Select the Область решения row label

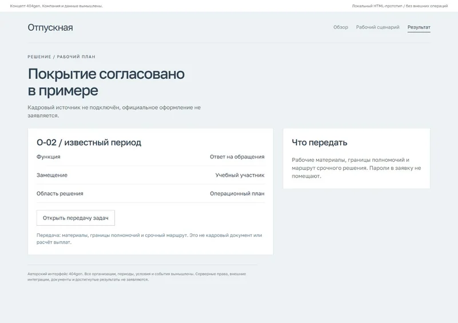pyautogui.click(x=60, y=193)
